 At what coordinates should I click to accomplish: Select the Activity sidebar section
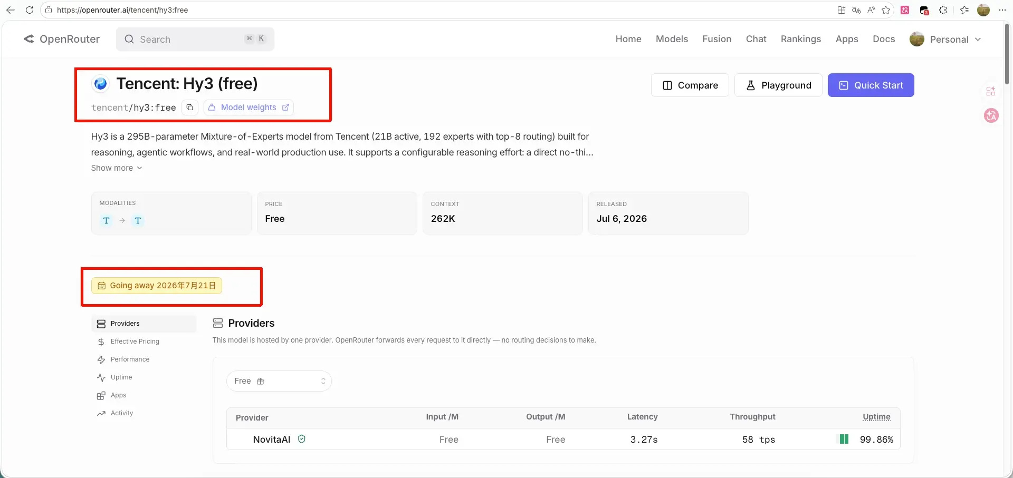pyautogui.click(x=144, y=413)
